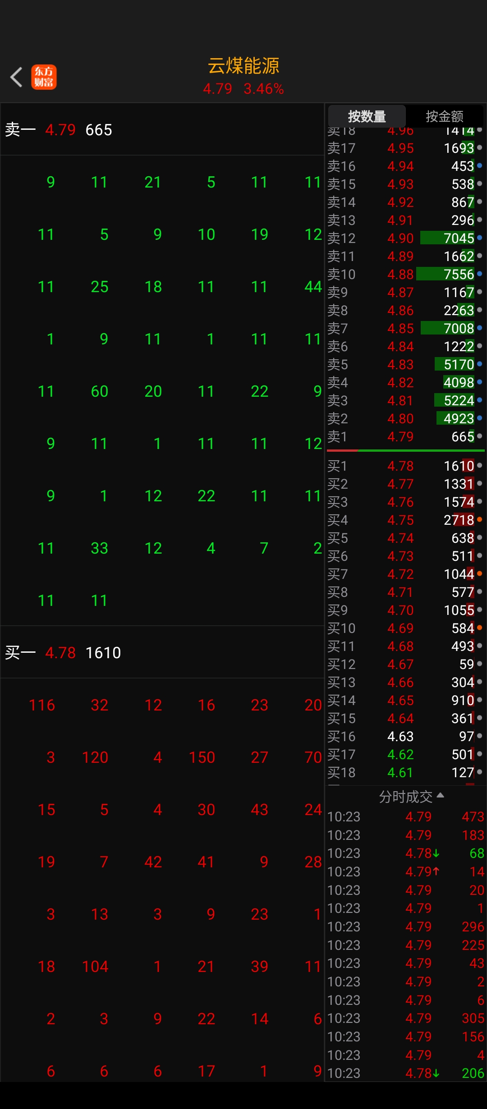Tap the 买16 row priced 4.63
Viewport: 487px width, 1109px height.
point(405,736)
